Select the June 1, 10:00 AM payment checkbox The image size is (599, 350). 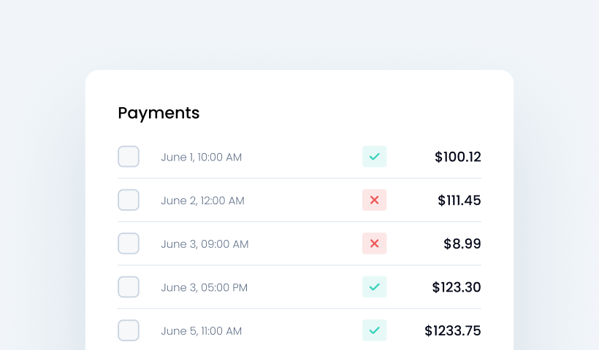129,157
